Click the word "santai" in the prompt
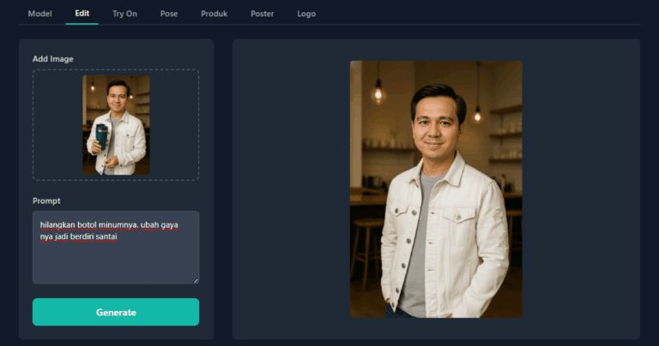 coord(105,237)
